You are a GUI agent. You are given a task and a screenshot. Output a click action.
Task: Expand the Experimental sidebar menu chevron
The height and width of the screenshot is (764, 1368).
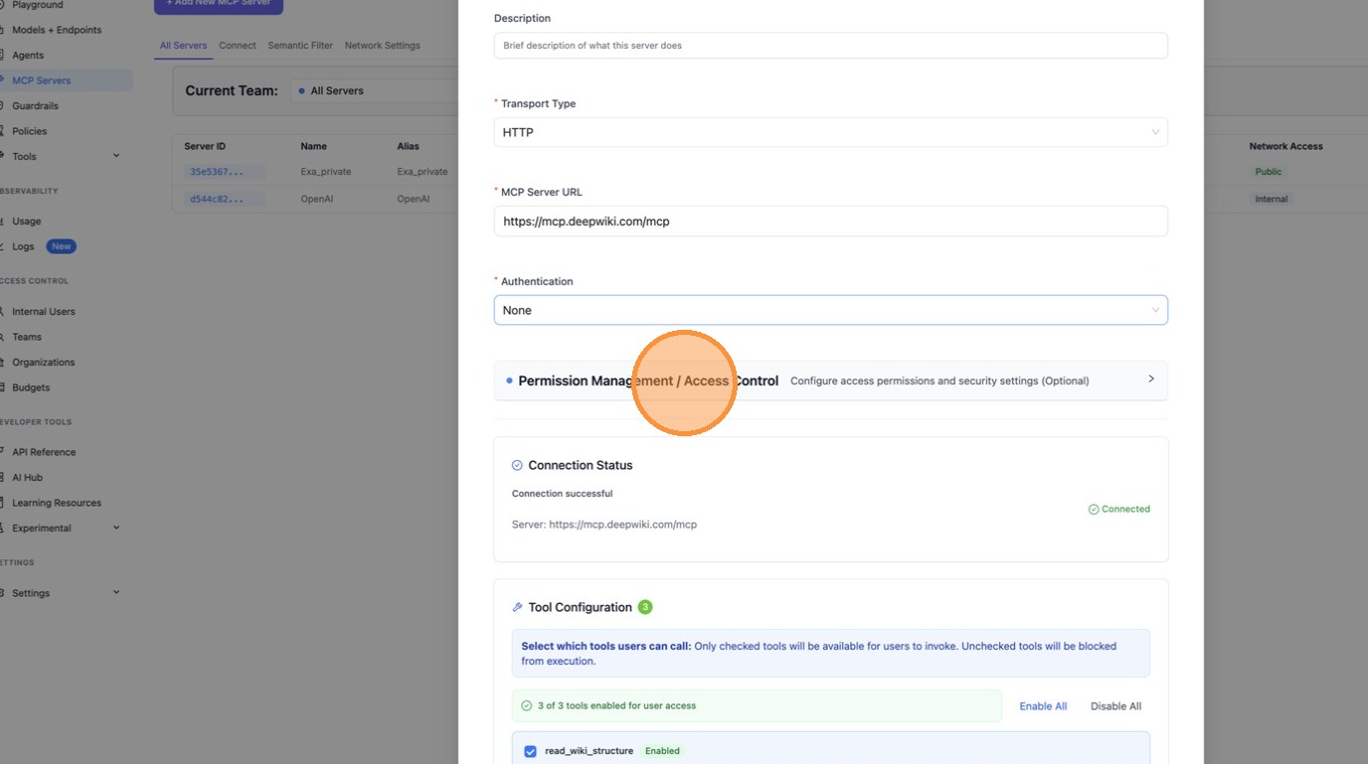pos(116,528)
